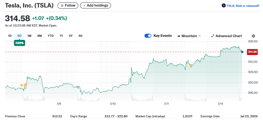Open the TSLA: Risk or rebound? link
This screenshot has width=263, height=122.
pyautogui.click(x=243, y=6)
